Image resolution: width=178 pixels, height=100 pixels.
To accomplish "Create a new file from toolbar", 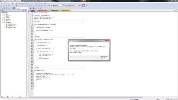I will 2,6.
